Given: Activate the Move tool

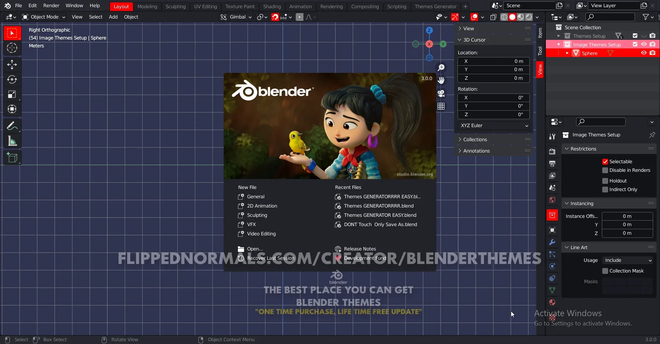Looking at the screenshot, I should 12,65.
